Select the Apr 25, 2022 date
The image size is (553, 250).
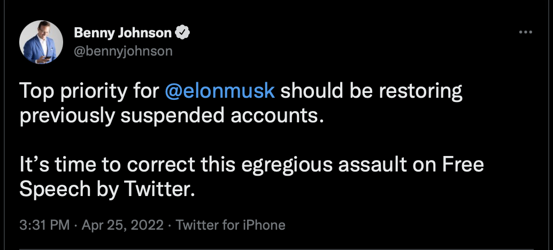tap(122, 225)
